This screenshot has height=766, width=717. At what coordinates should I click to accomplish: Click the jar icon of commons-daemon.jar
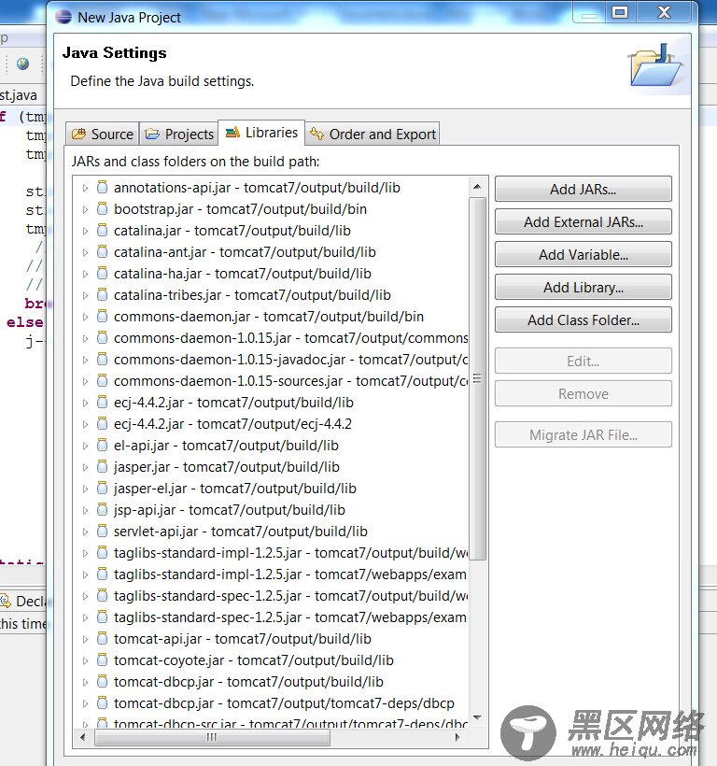[x=102, y=316]
